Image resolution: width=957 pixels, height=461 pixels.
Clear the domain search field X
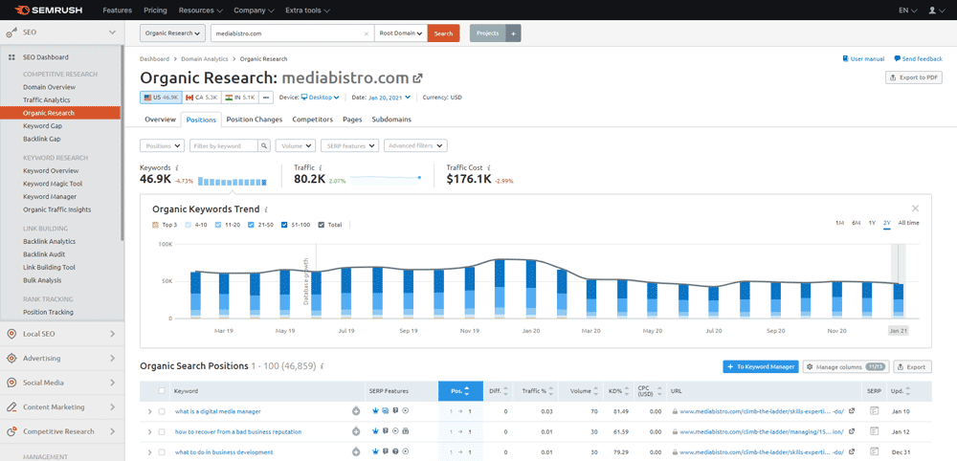(367, 33)
